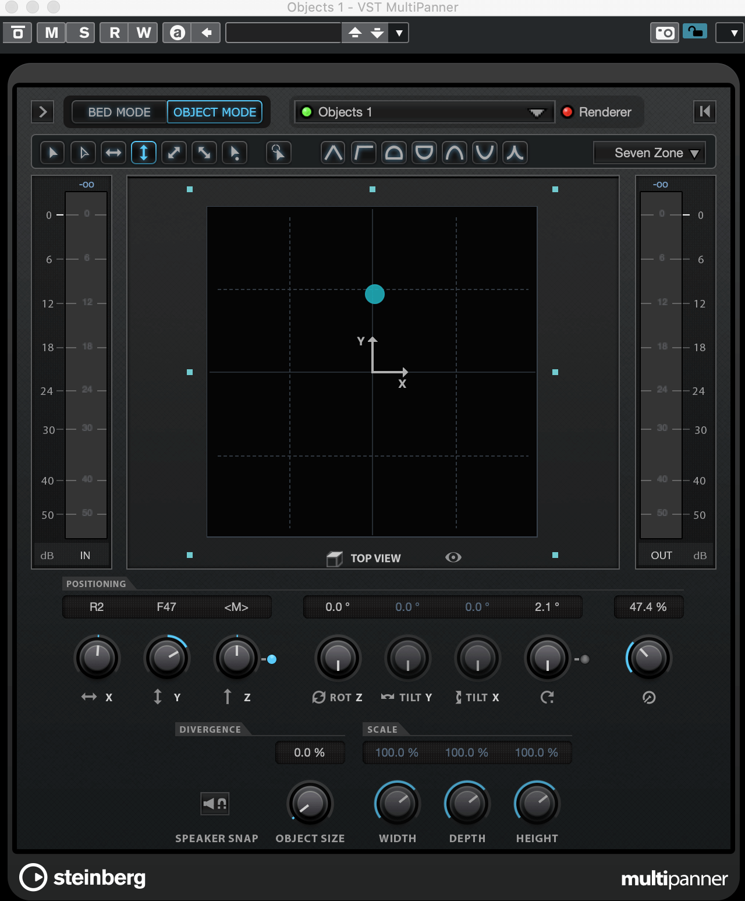Image resolution: width=745 pixels, height=901 pixels.
Task: Click the return-to-start icon at top right
Action: point(704,112)
